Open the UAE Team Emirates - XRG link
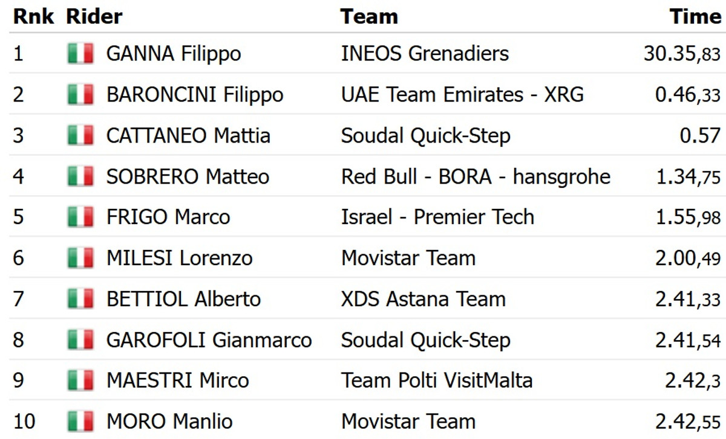The image size is (726, 439). [x=462, y=95]
